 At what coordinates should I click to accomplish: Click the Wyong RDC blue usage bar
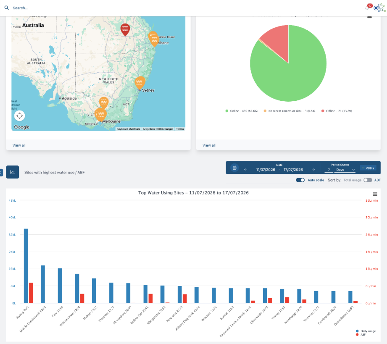(x=26, y=266)
